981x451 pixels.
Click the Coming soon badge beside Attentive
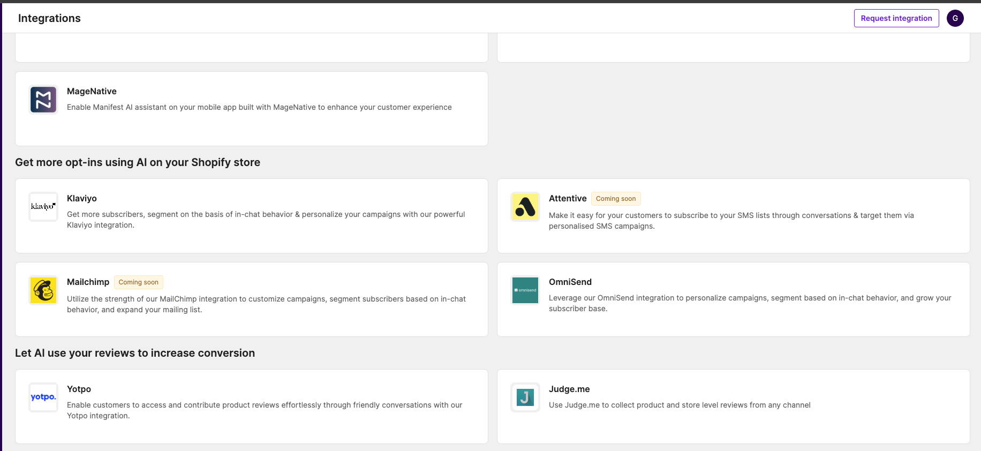click(x=616, y=199)
